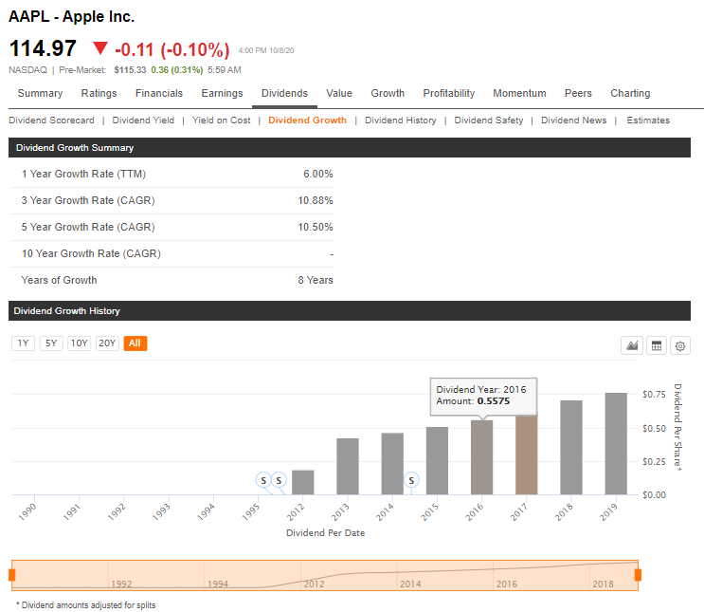This screenshot has width=704, height=612.
Task: Select the 5Y range button
Action: click(x=51, y=343)
